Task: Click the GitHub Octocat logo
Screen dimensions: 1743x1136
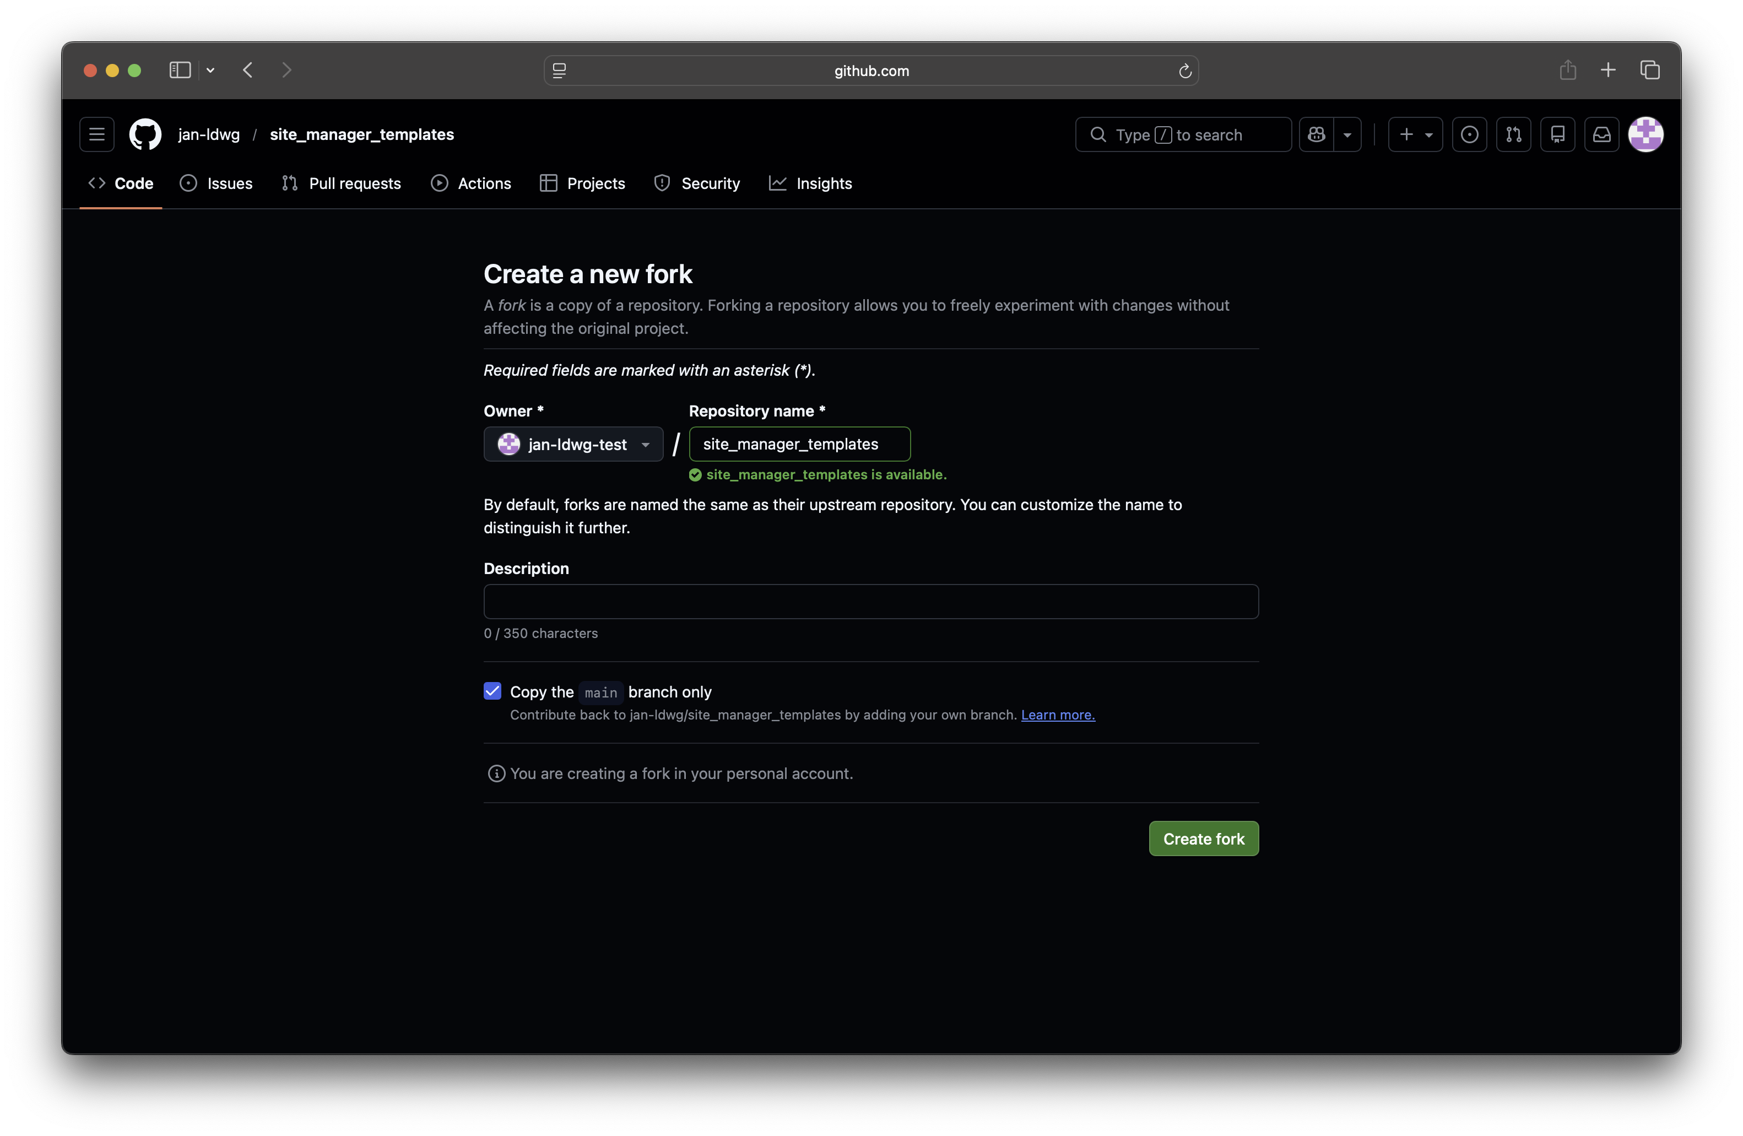Action: (145, 135)
